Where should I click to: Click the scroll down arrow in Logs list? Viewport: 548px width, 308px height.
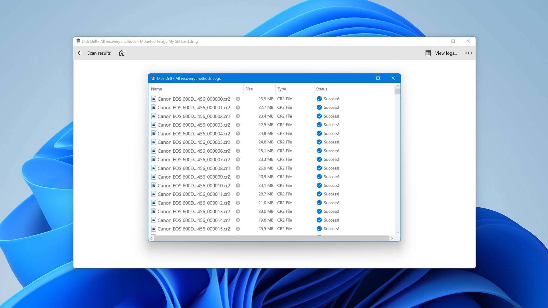coord(398,233)
